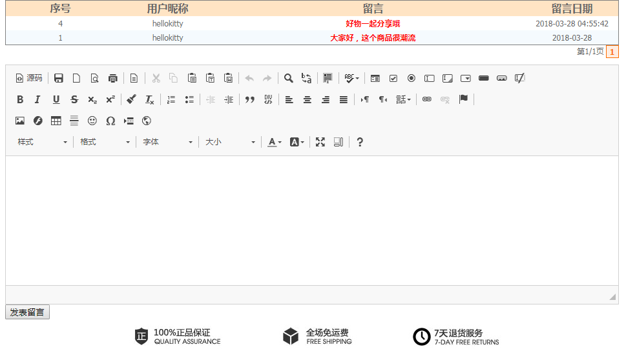Screen dimensions: 626x349
Task: Insert a Flash object
Action: coord(38,121)
